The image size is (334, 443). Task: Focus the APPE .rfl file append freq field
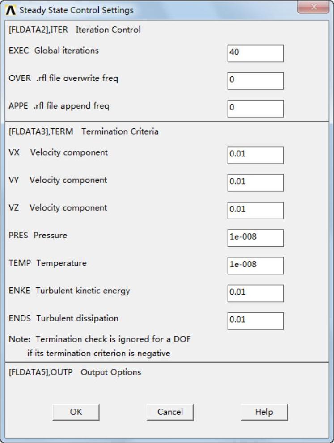pyautogui.click(x=255, y=109)
